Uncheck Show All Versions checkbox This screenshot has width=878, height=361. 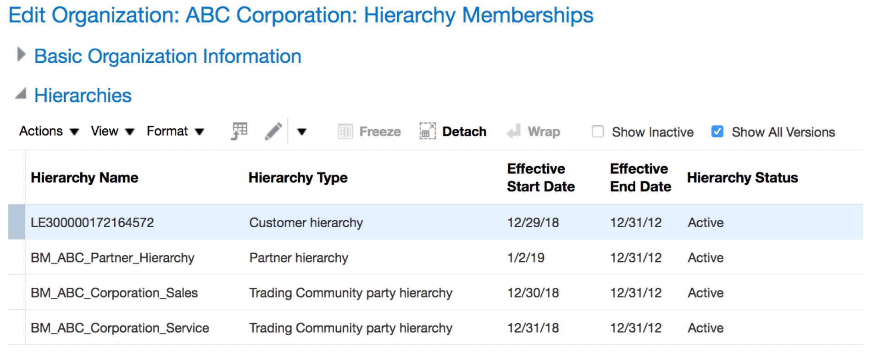(x=717, y=132)
